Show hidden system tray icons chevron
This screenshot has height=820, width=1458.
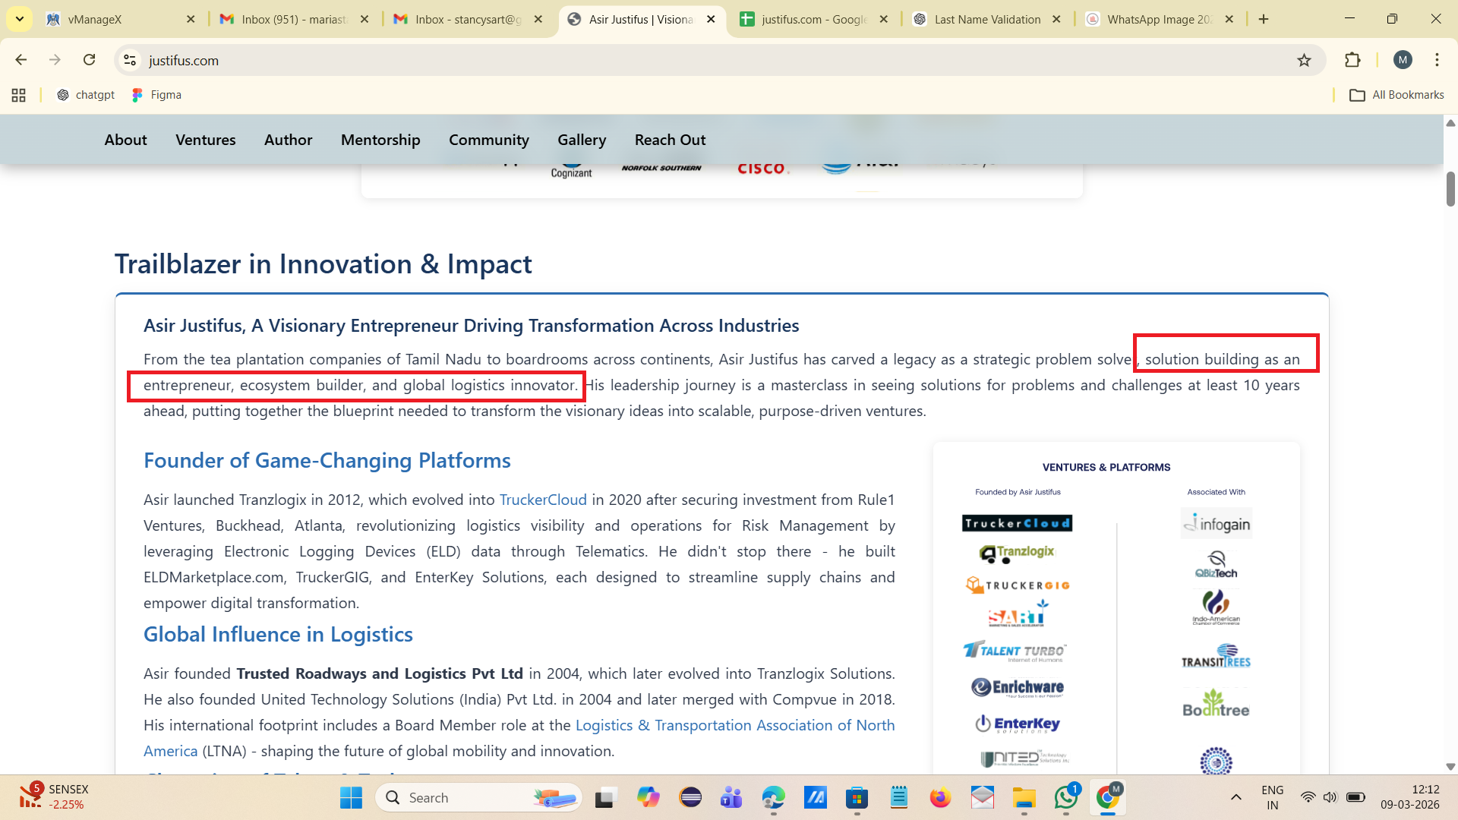pyautogui.click(x=1236, y=797)
